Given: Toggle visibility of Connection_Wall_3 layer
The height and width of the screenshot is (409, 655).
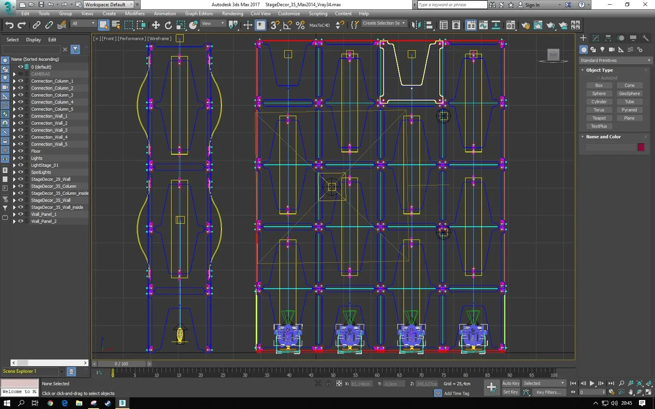Looking at the screenshot, I should pos(21,130).
